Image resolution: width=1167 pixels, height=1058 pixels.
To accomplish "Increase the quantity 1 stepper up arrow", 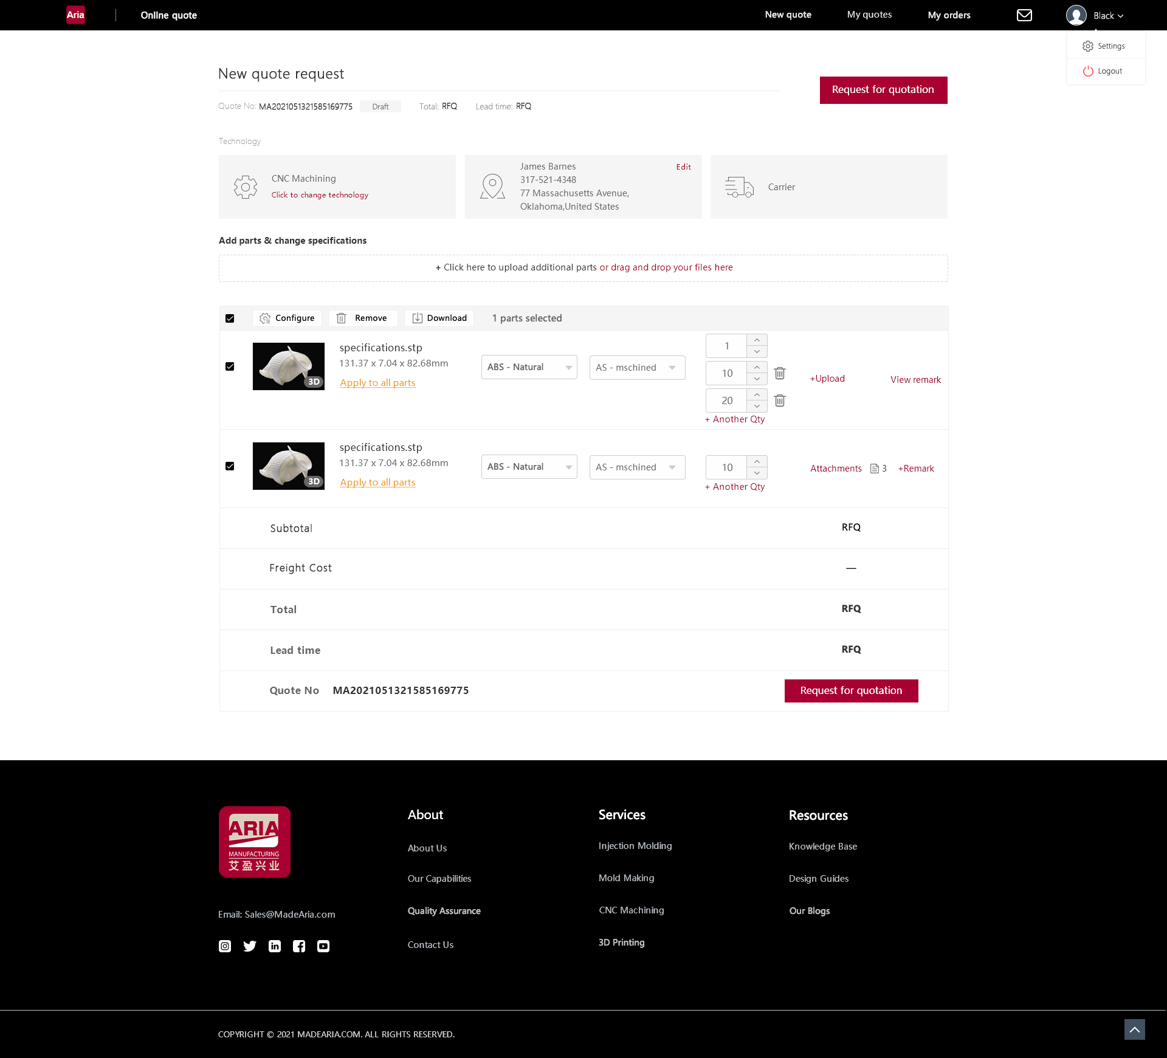I will (x=757, y=340).
